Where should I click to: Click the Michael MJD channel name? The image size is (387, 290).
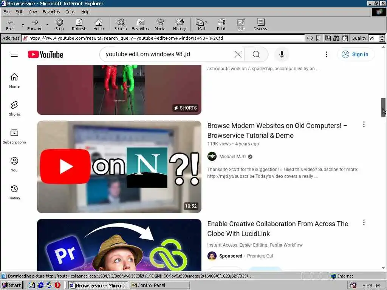point(232,157)
